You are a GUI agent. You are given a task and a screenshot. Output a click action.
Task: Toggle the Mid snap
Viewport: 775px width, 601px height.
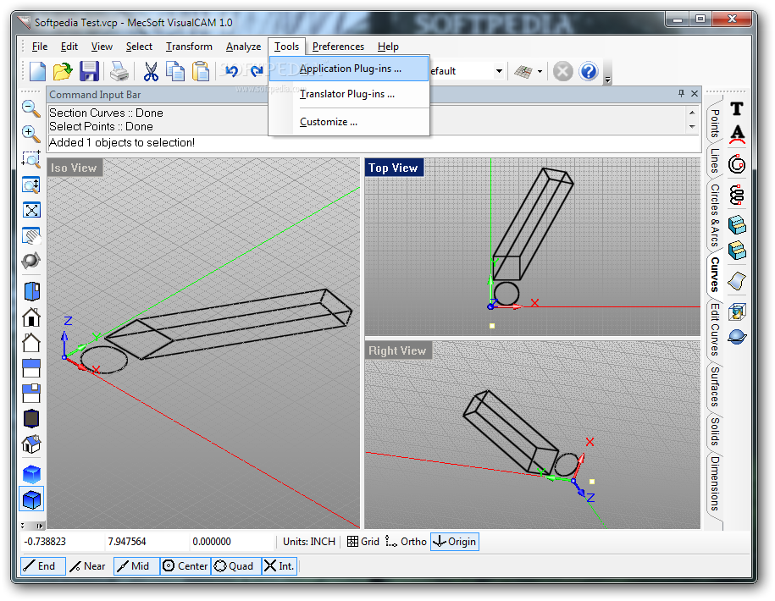(136, 566)
